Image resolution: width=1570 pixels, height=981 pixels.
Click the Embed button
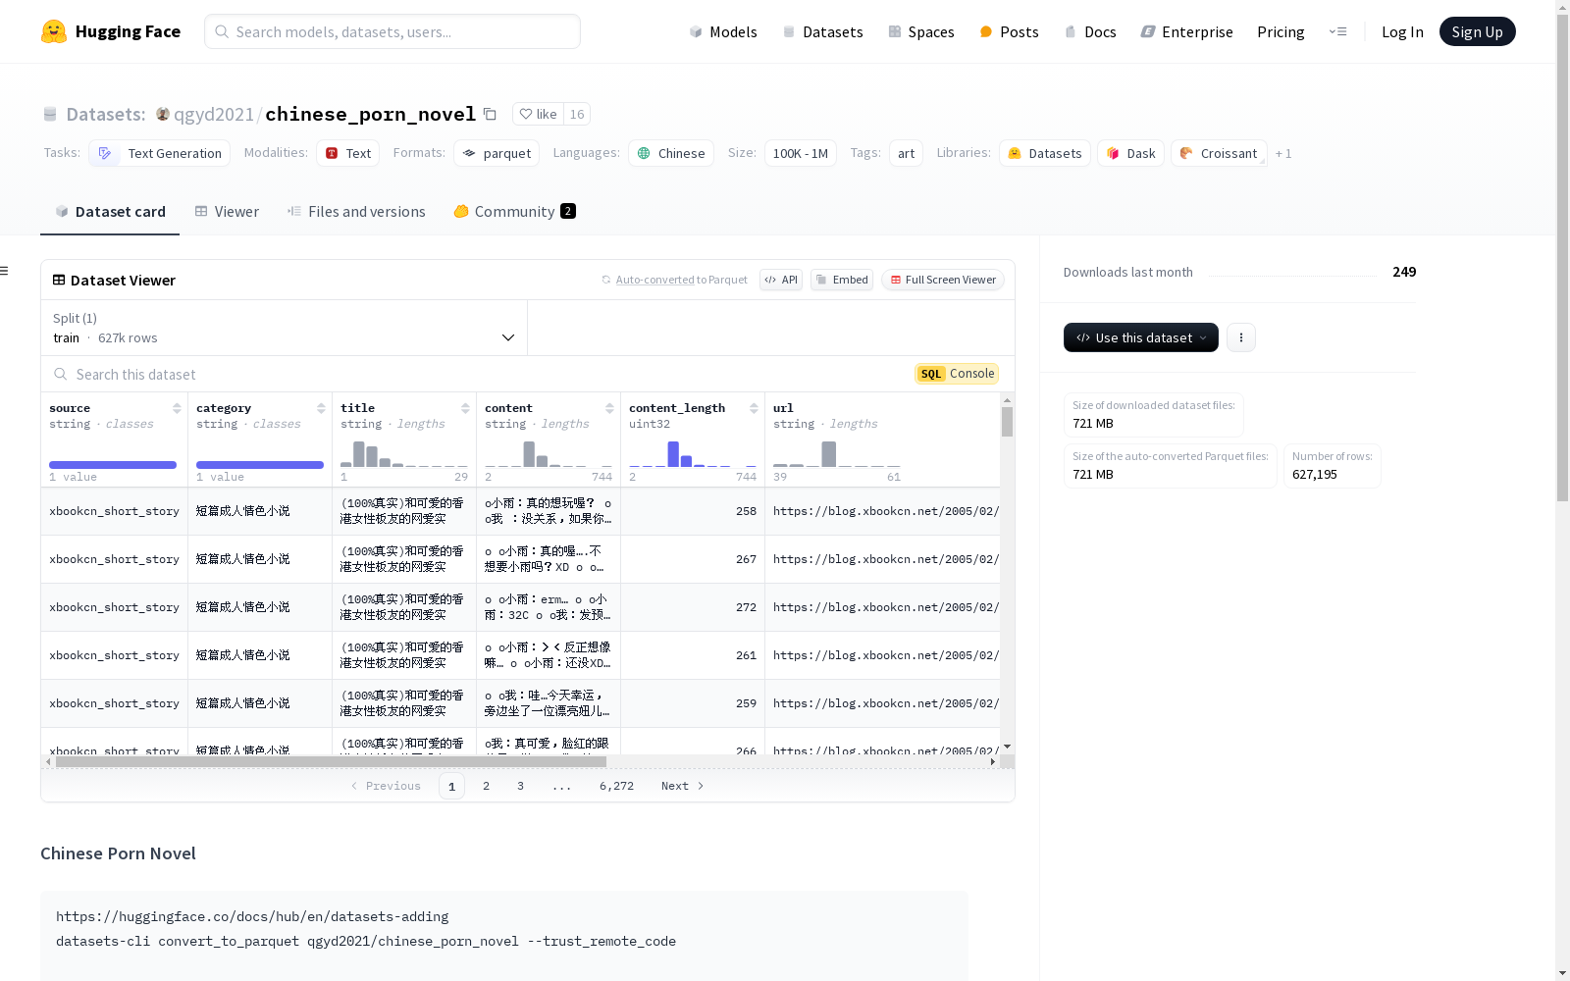click(x=842, y=280)
